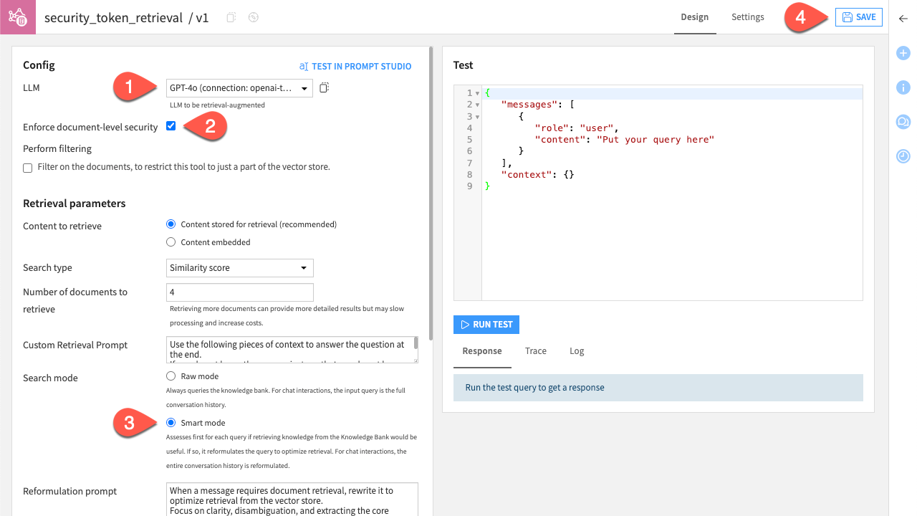
Task: Enable filtering on the documents checkbox
Action: [27, 167]
